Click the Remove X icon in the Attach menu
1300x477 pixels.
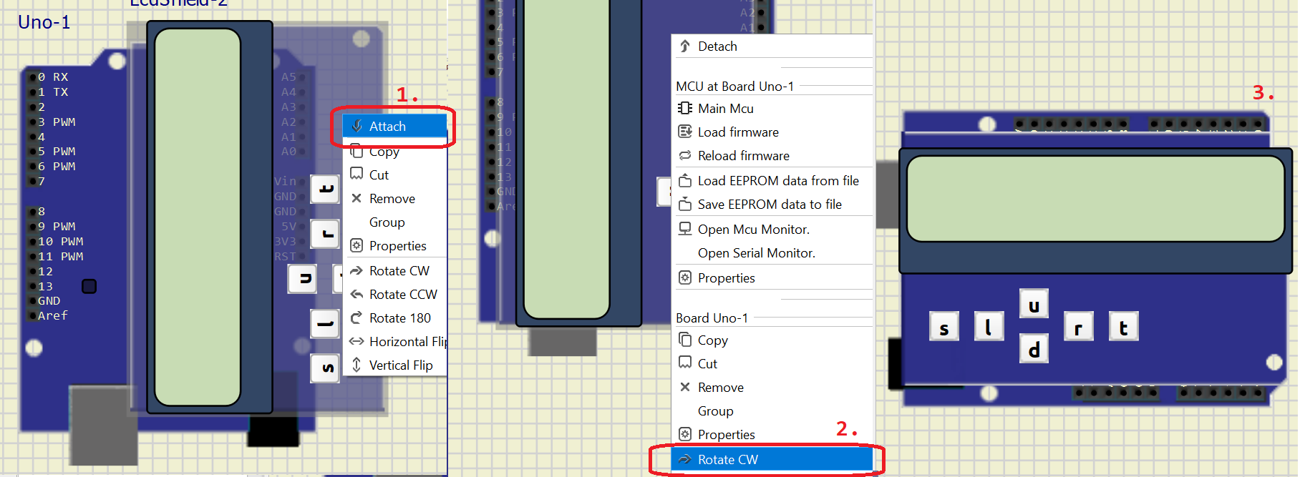pyautogui.click(x=356, y=198)
